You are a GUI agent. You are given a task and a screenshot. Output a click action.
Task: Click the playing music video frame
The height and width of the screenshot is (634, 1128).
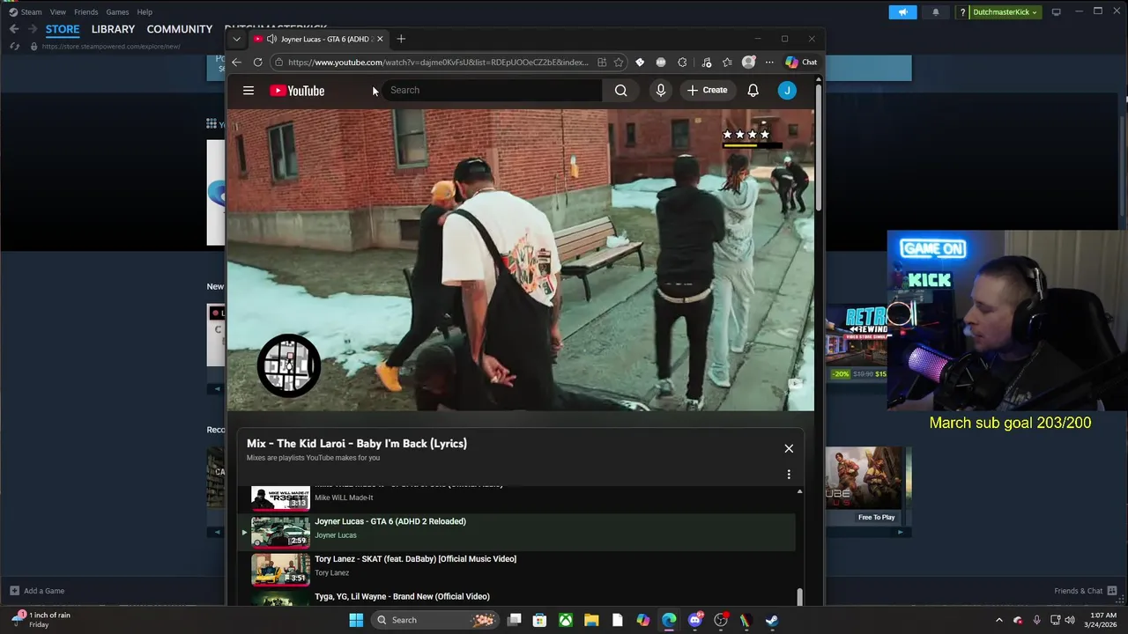coord(521,260)
